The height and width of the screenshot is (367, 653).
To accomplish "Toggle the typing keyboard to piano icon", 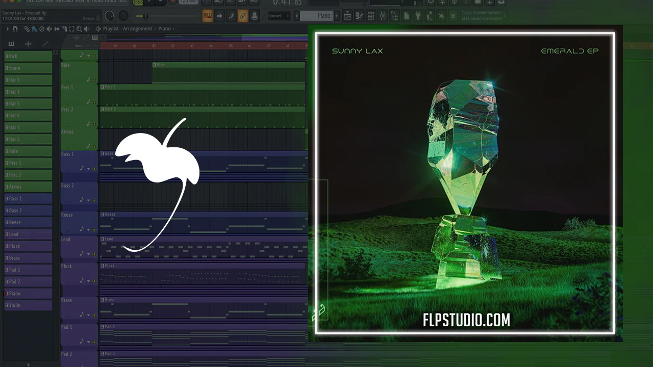I will coord(208,16).
